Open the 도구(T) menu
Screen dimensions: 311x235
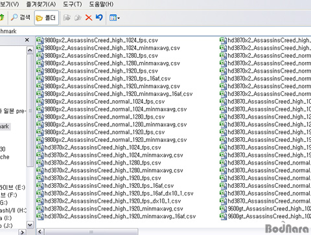tap(73, 4)
